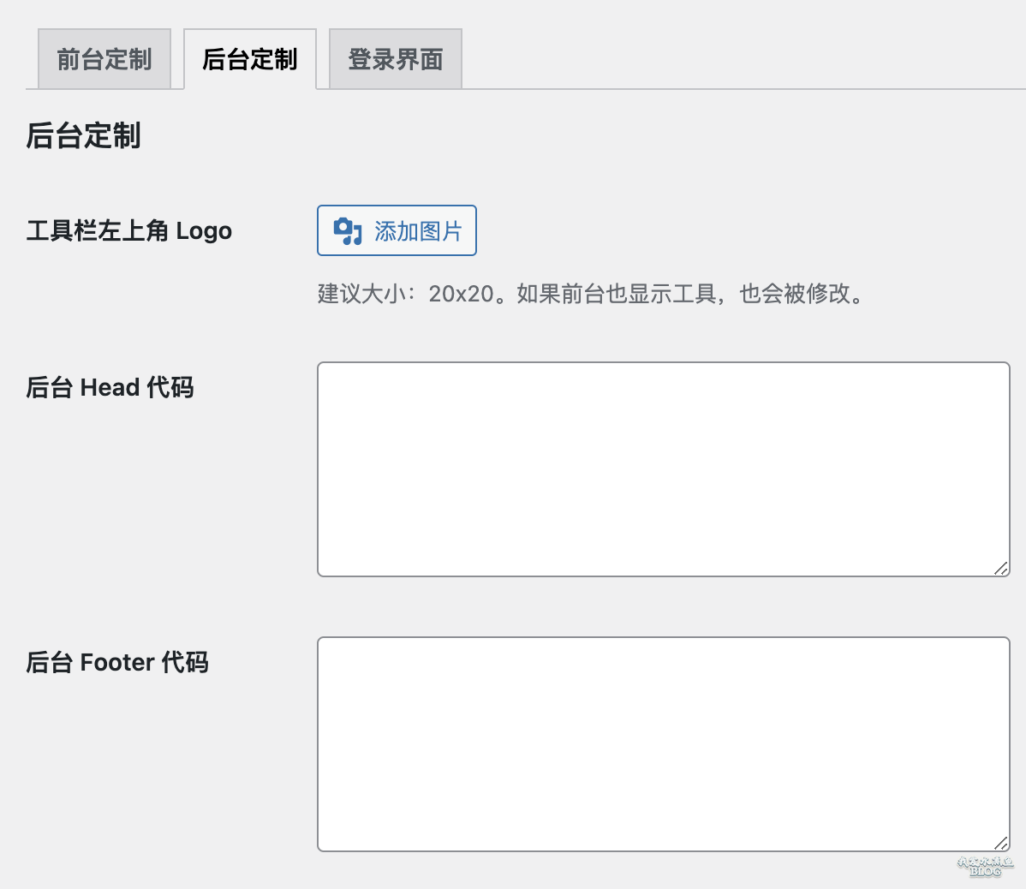Image resolution: width=1026 pixels, height=889 pixels.
Task: Click the camera media icon in 添加图片
Action: [348, 231]
